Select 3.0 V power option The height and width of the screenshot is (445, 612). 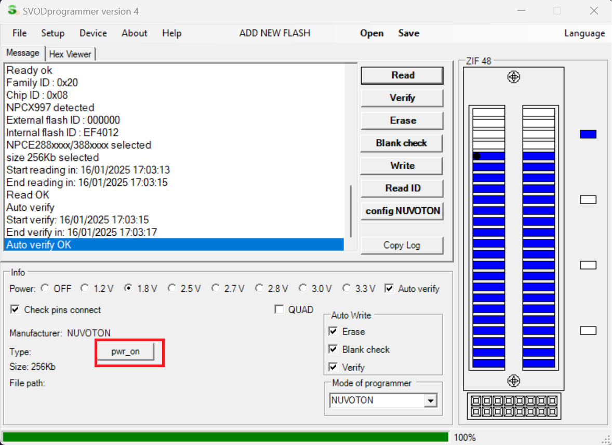pyautogui.click(x=303, y=288)
